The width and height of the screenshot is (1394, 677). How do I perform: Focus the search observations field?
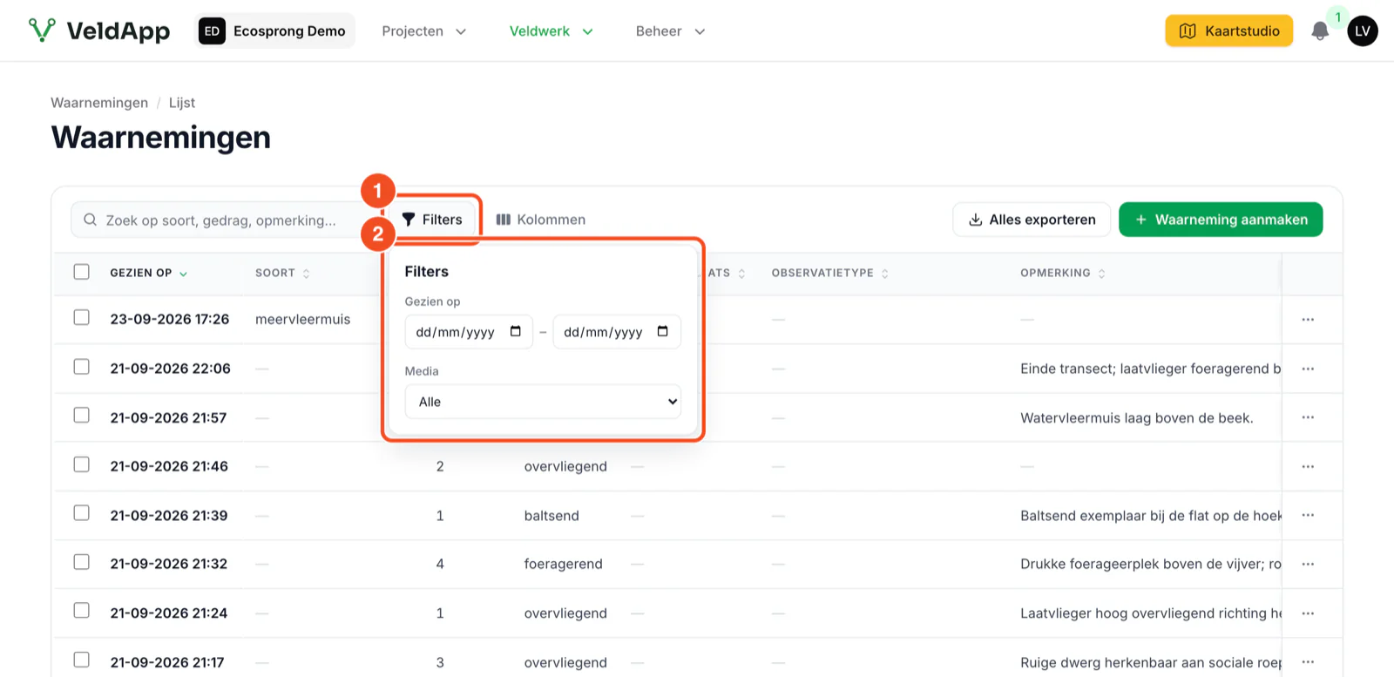[227, 220]
